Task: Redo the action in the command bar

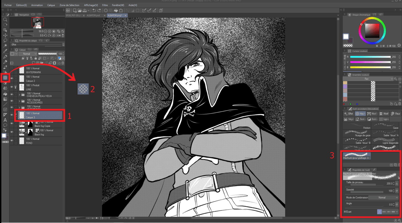Action: click(99, 10)
